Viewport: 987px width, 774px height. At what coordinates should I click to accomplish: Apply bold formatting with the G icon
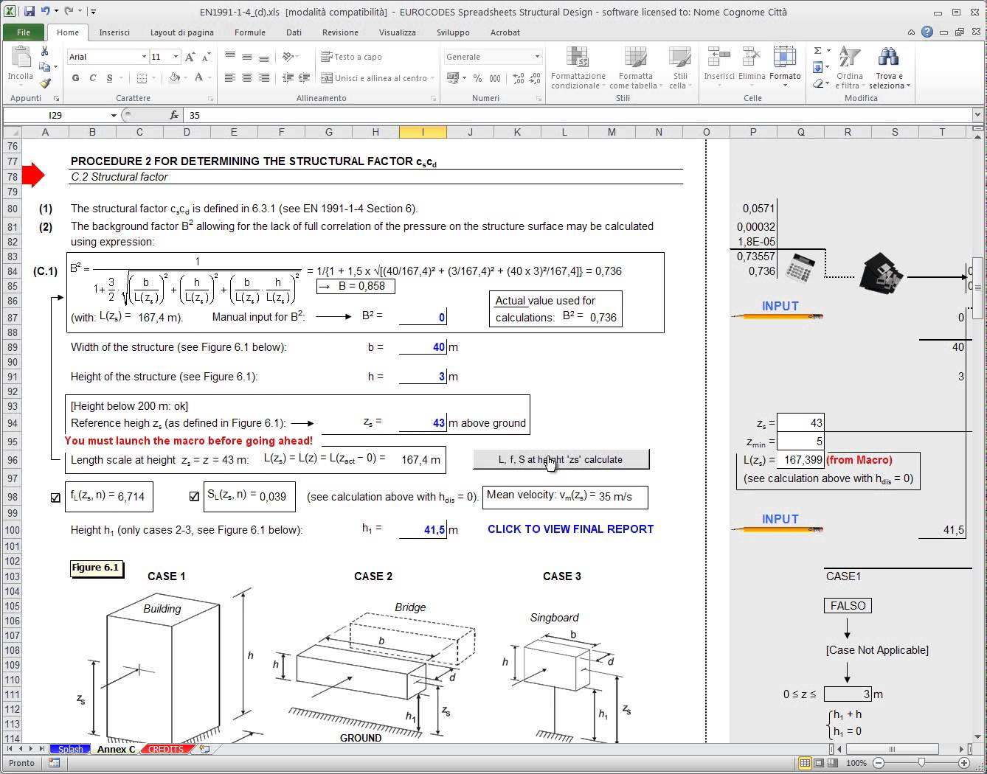click(75, 78)
